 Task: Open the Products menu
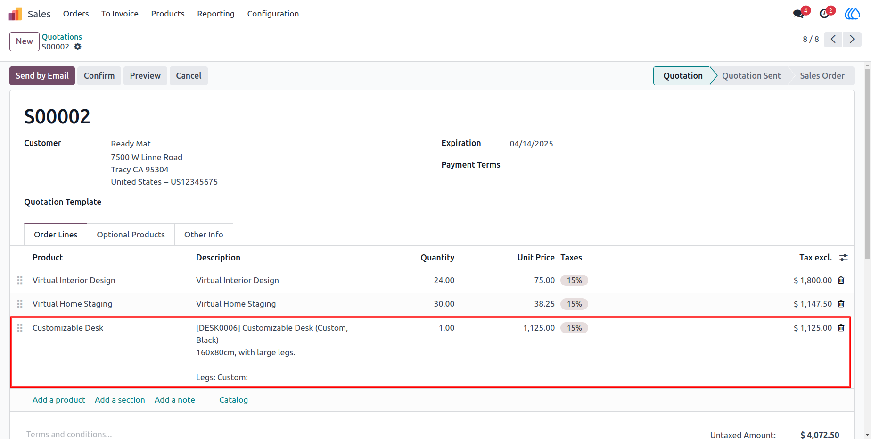coord(168,14)
